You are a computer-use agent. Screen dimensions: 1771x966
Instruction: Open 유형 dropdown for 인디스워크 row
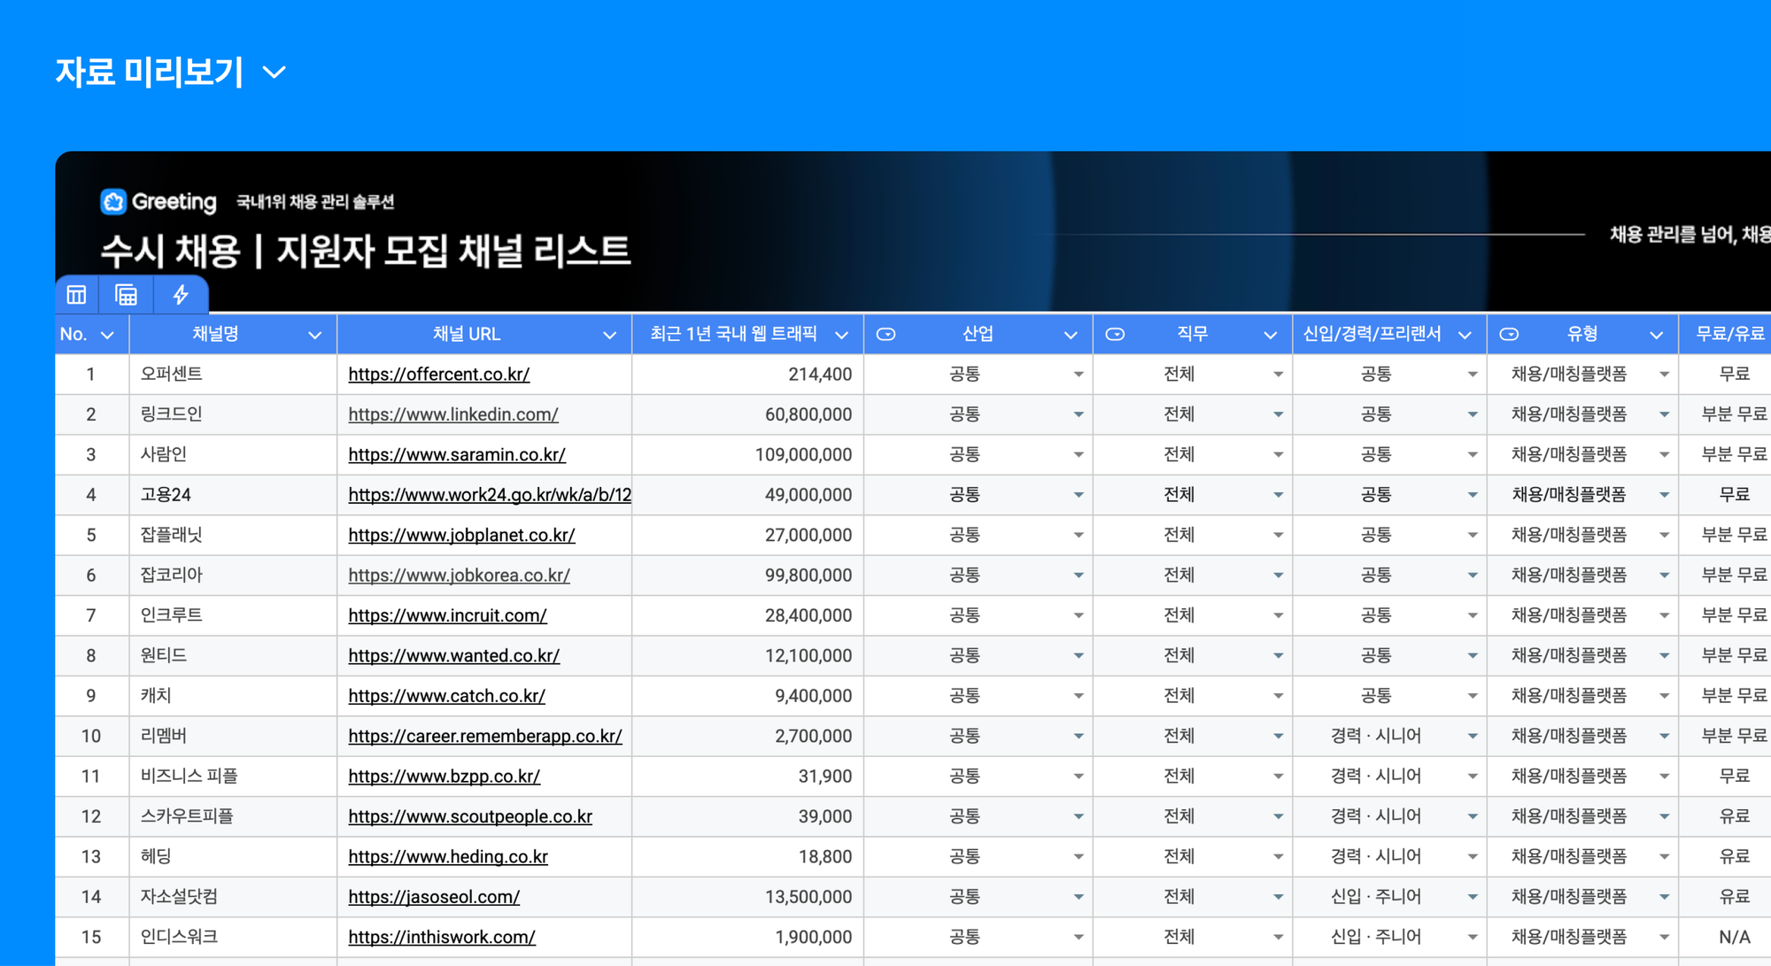tap(1664, 938)
